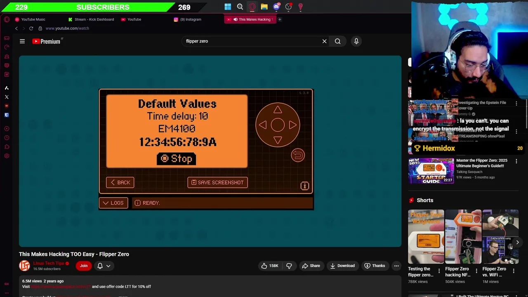Viewport: 528px width, 297px height.
Task: Click Flipper d-pad left arrow
Action: (x=263, y=125)
